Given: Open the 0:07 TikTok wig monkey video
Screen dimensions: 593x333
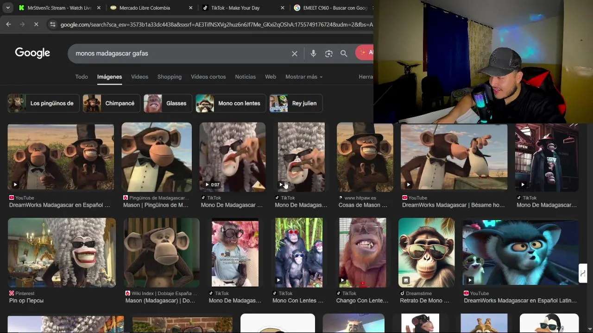Looking at the screenshot, I should pyautogui.click(x=233, y=157).
